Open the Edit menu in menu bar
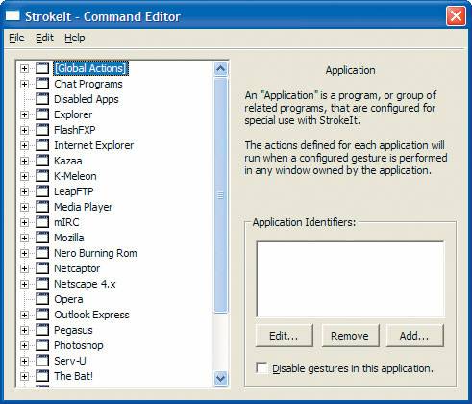 pos(44,38)
